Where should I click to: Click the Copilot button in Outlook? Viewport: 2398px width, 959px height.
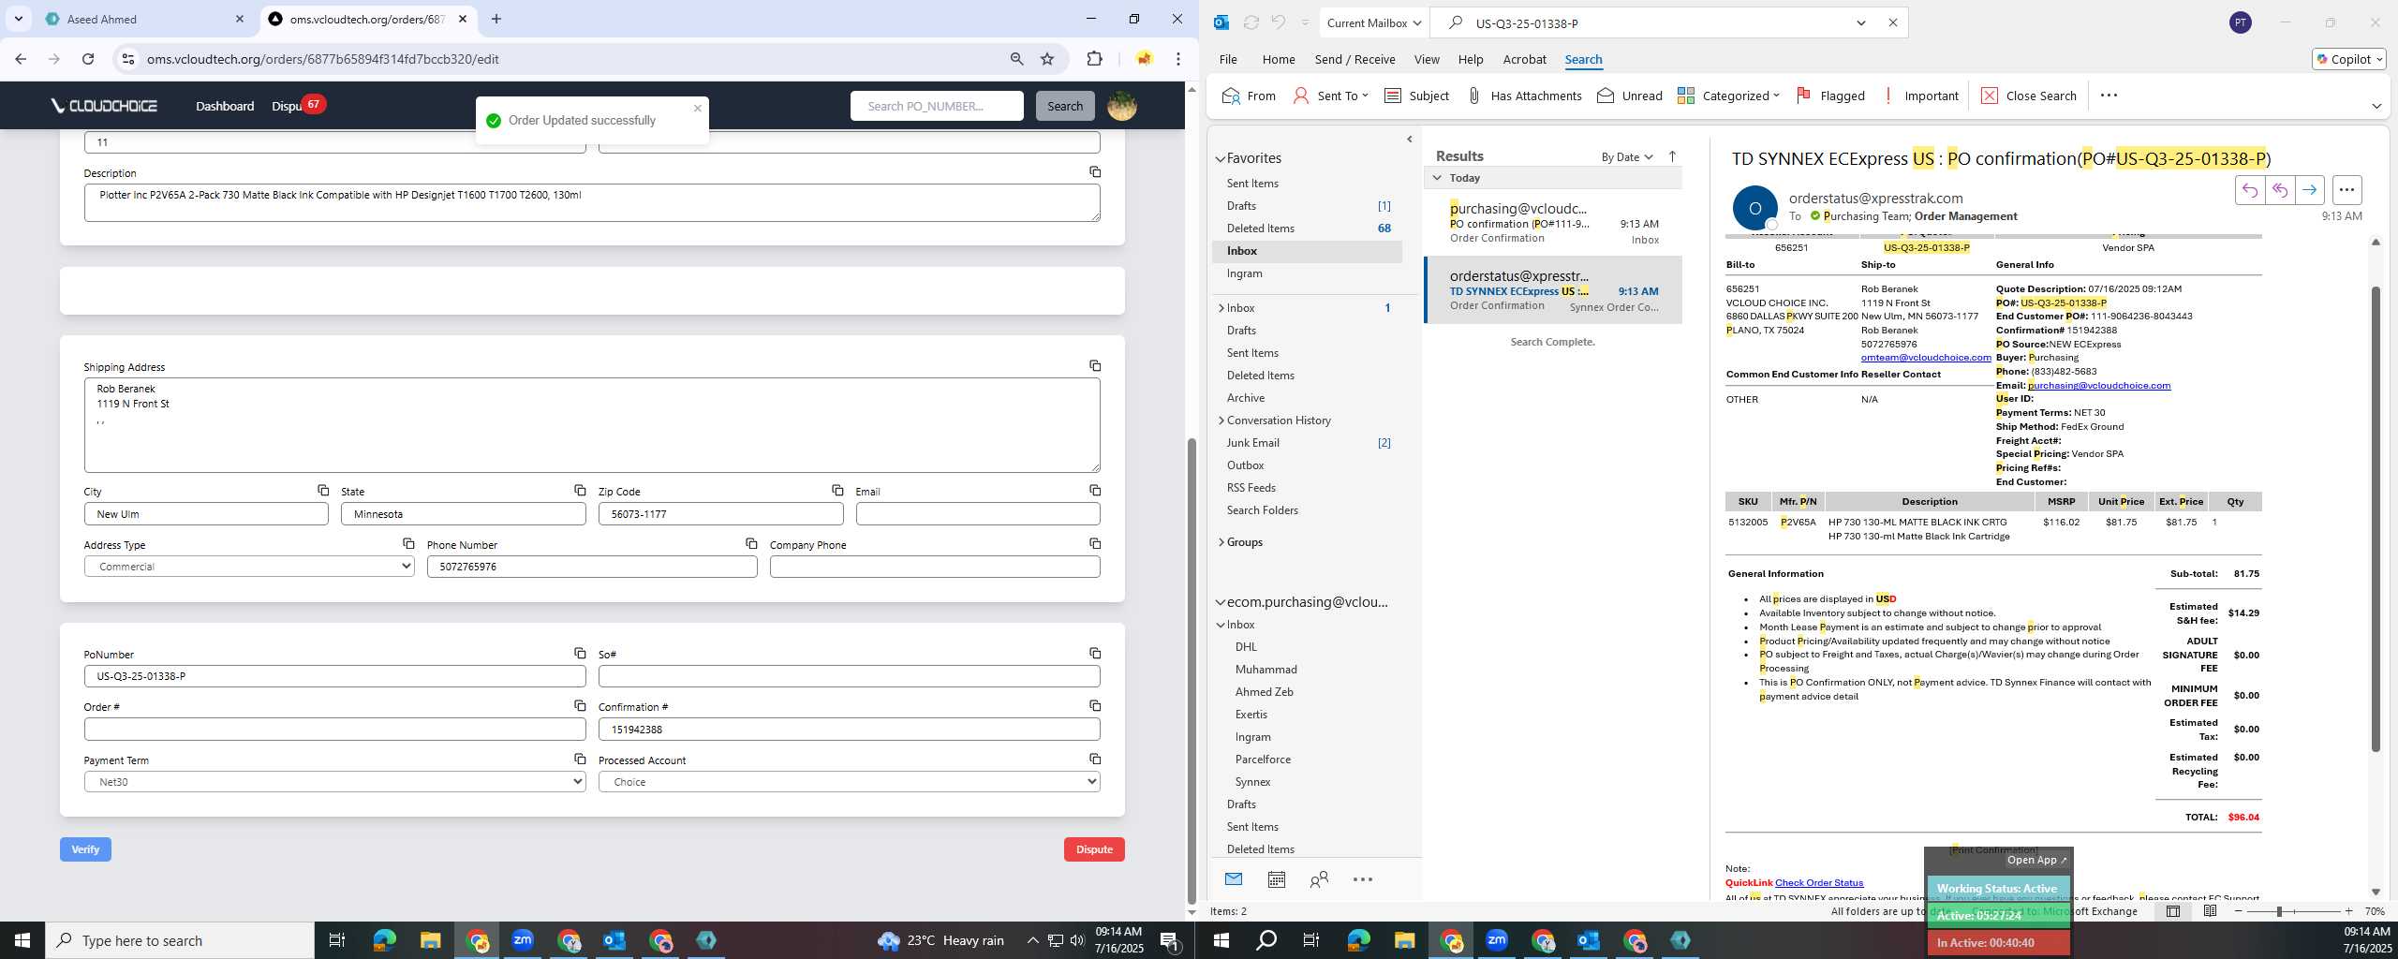[x=2348, y=59]
